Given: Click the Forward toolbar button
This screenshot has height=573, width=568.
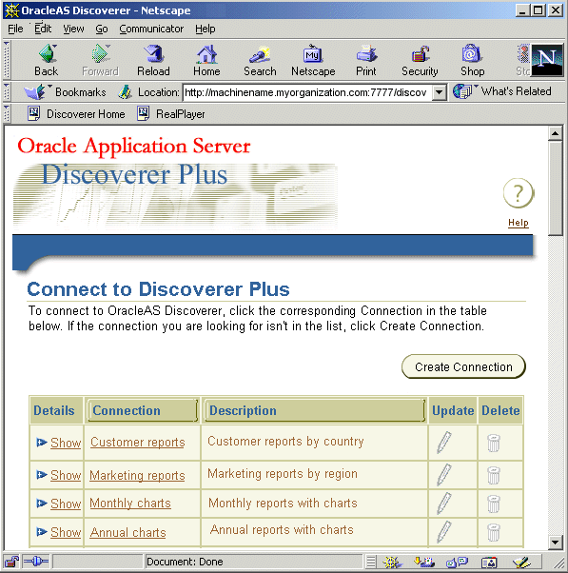Looking at the screenshot, I should click(100, 60).
